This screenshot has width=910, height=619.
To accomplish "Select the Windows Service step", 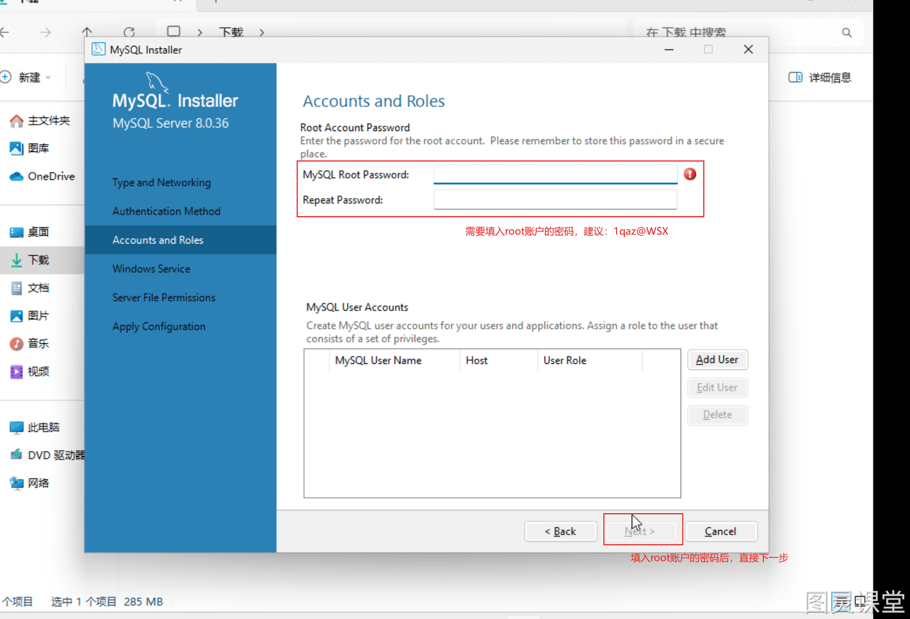I will pos(151,269).
